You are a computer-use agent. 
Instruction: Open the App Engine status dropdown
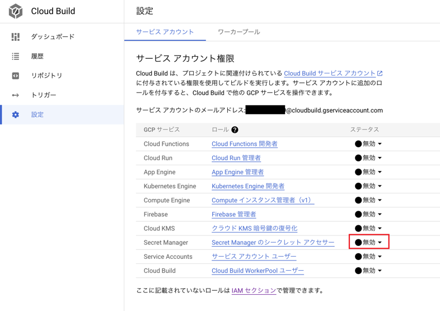(x=368, y=172)
